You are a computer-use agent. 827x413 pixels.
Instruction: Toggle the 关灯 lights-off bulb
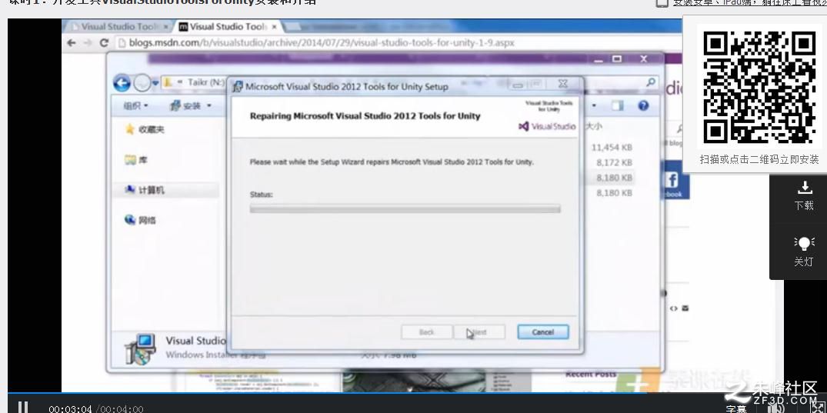tap(804, 243)
